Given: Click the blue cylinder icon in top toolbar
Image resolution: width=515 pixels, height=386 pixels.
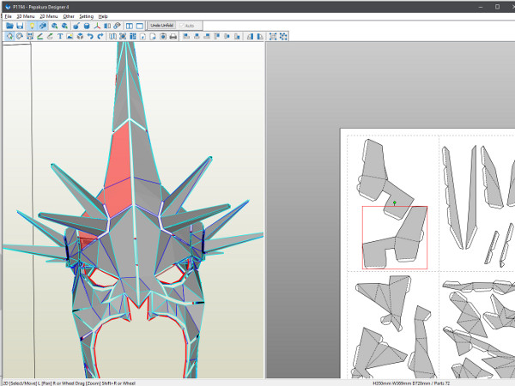Looking at the screenshot, I should [x=87, y=26].
